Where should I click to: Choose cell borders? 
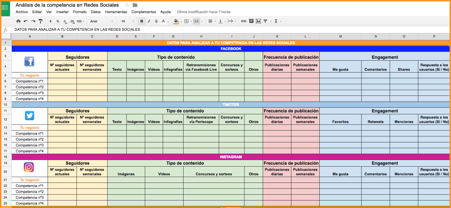186,21
